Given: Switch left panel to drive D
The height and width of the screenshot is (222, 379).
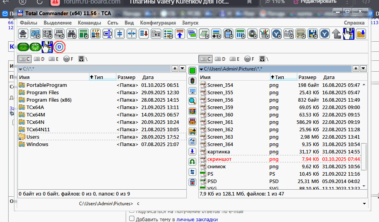Looking at the screenshot, I should (39, 59).
